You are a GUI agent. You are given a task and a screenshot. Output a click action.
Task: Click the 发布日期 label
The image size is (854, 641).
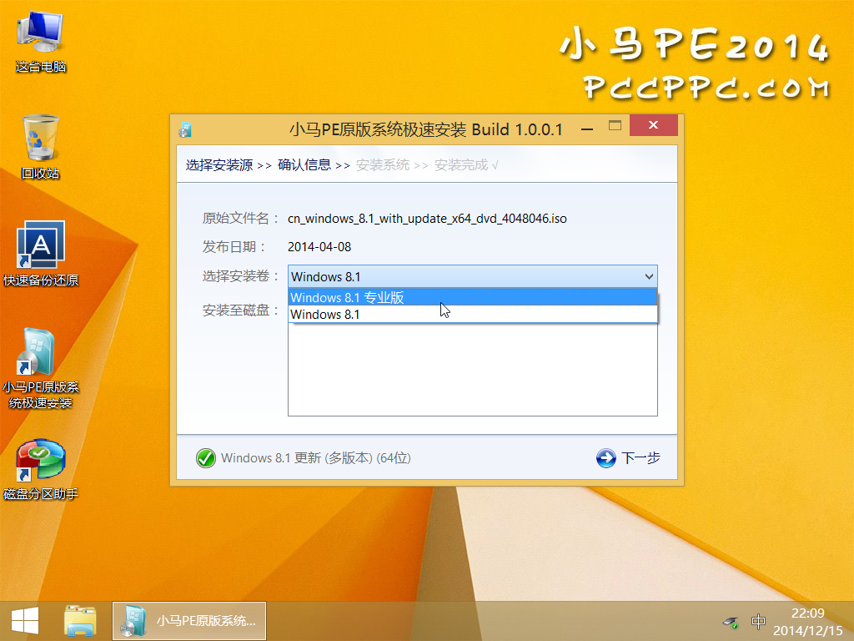234,247
